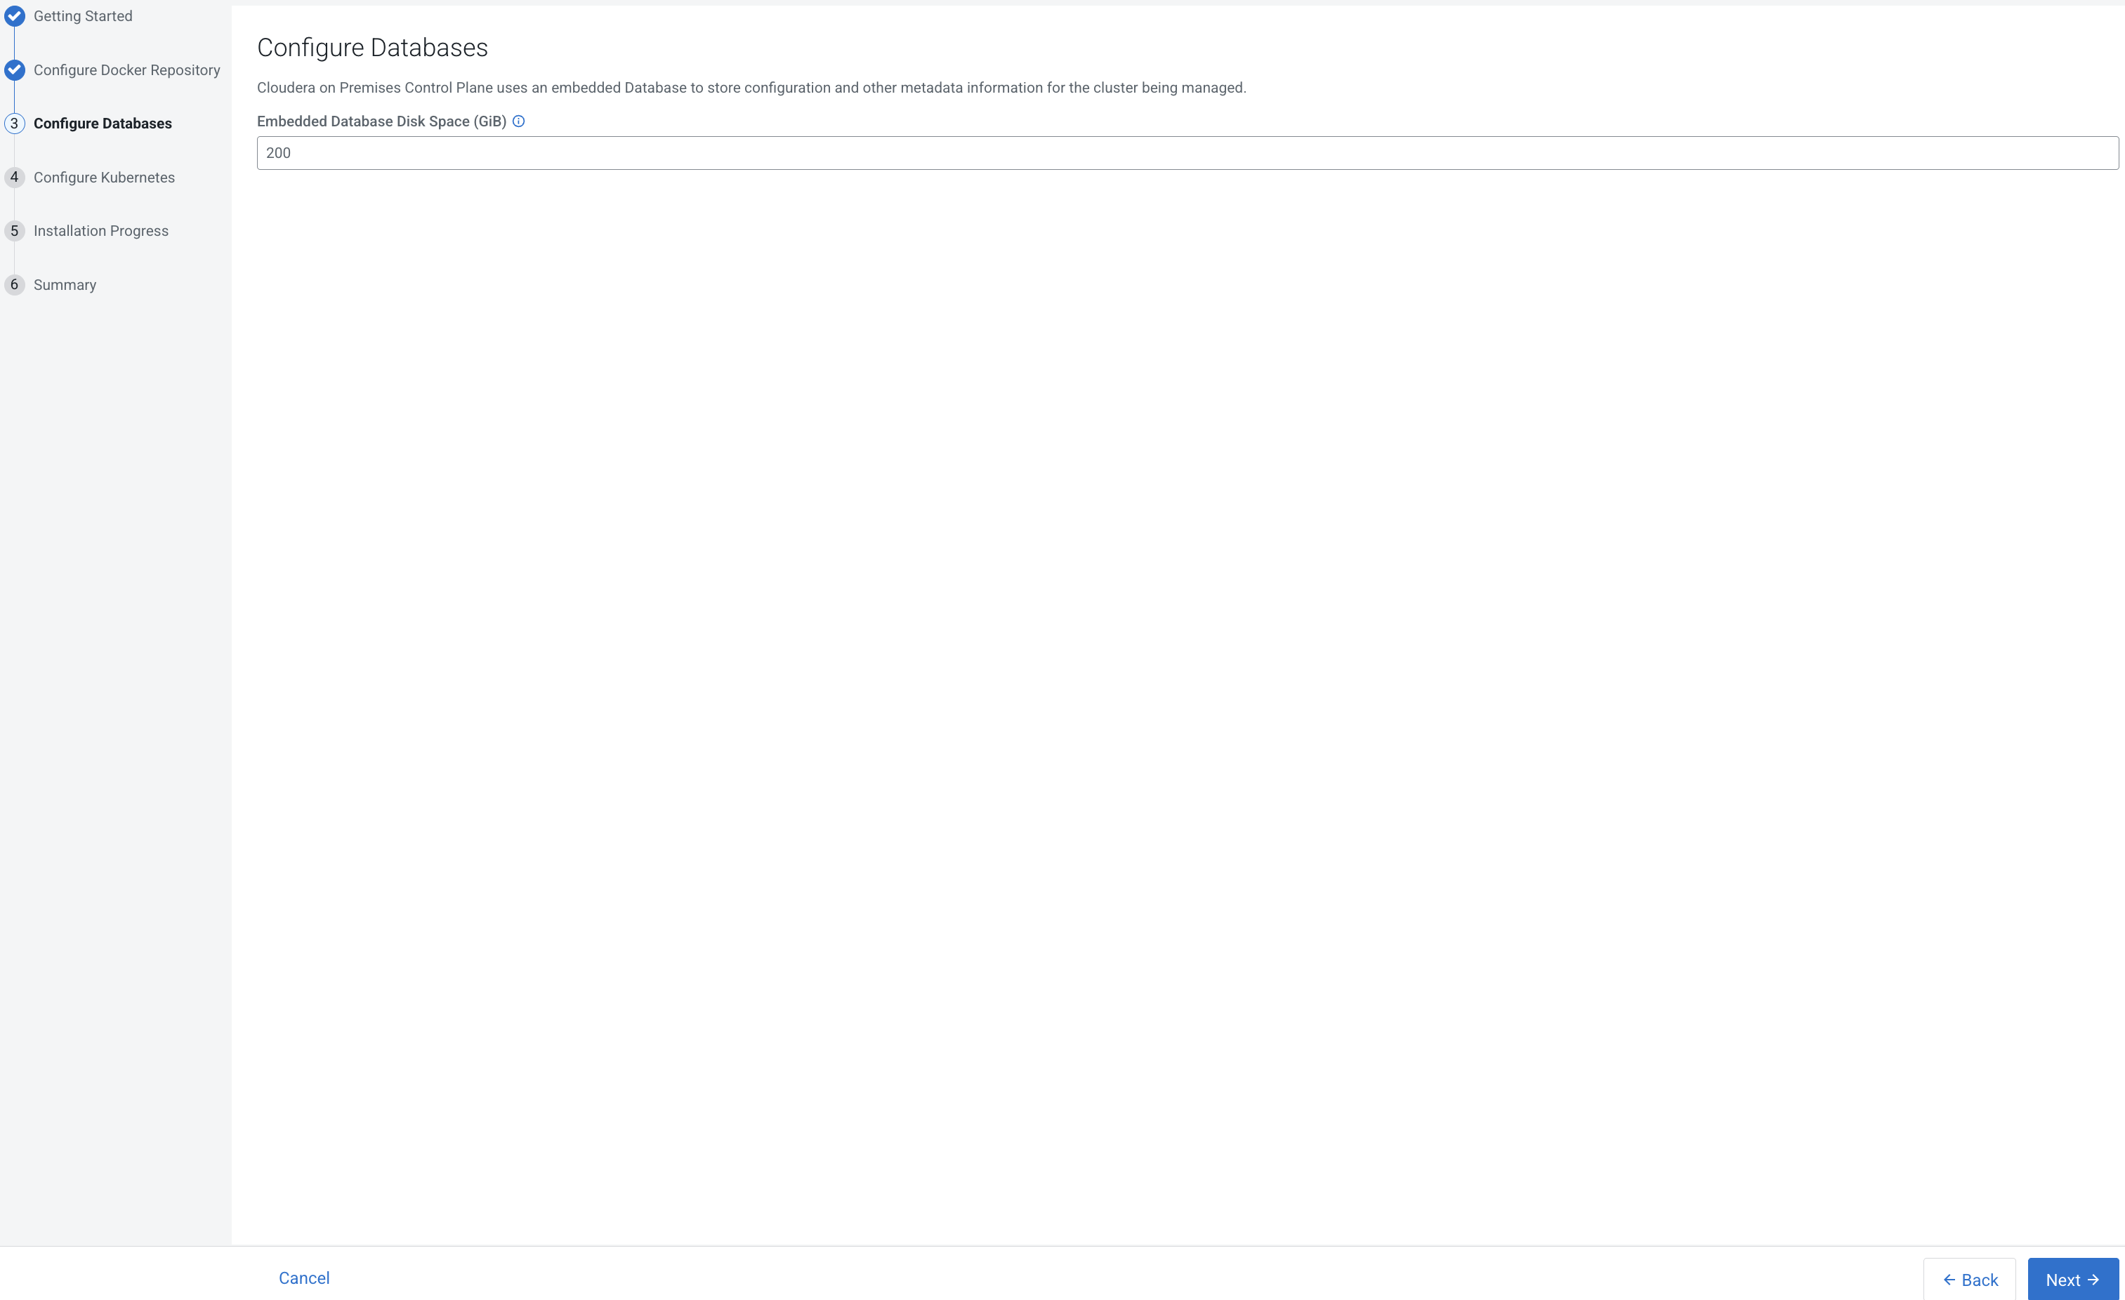
Task: Click the Cloudera Control Plane description text
Action: [750, 87]
